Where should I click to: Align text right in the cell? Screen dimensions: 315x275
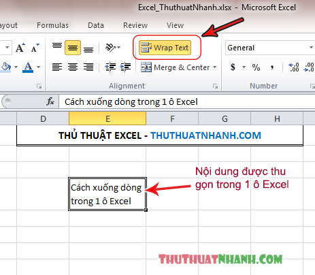click(88, 67)
